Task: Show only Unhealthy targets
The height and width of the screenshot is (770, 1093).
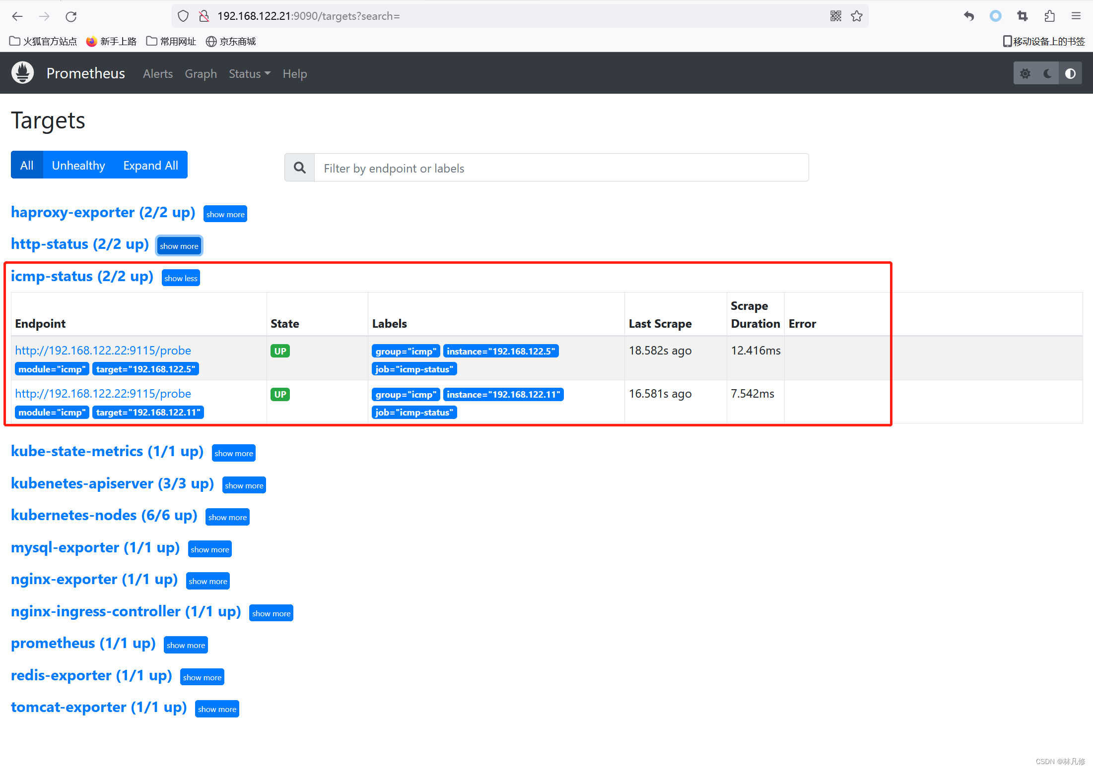Action: [78, 165]
